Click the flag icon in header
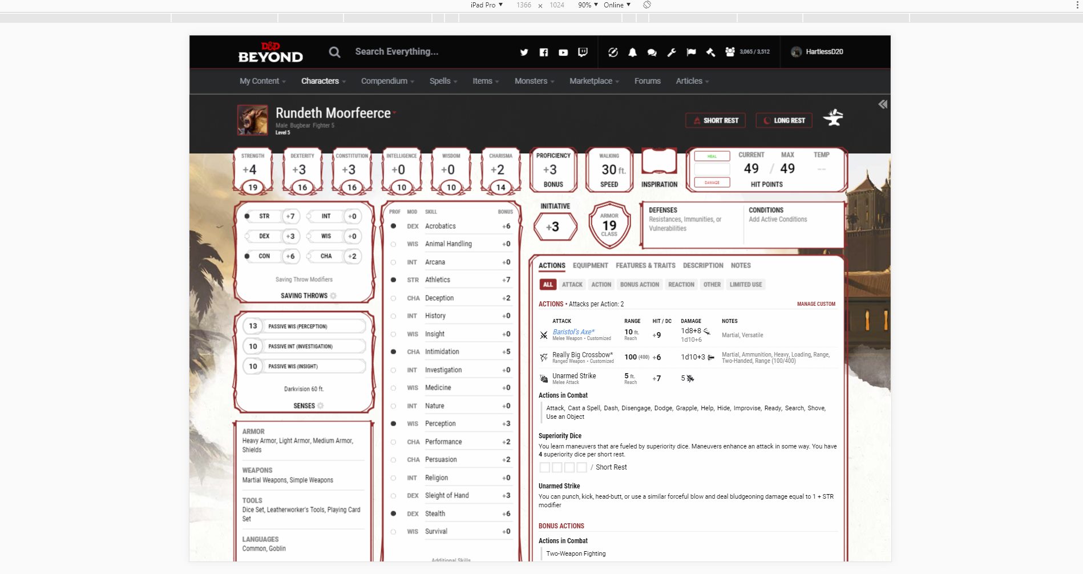This screenshot has height=574, width=1083. point(691,52)
